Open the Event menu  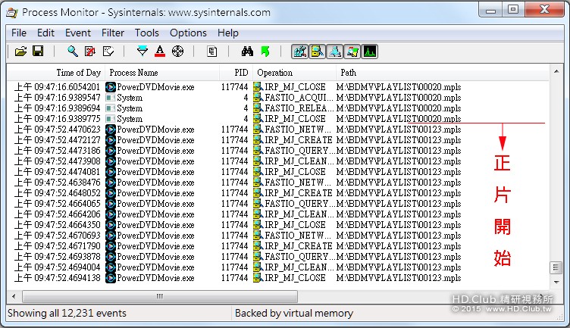(x=78, y=33)
